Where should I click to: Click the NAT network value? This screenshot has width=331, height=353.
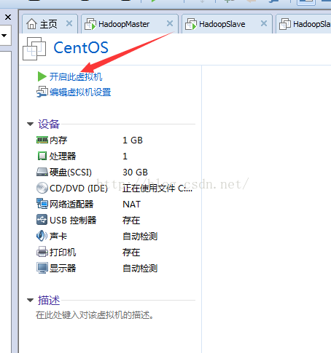point(131,205)
